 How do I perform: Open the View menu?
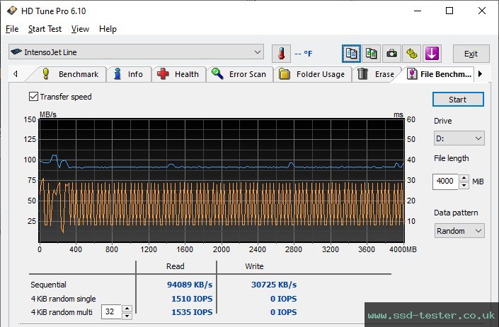click(80, 29)
